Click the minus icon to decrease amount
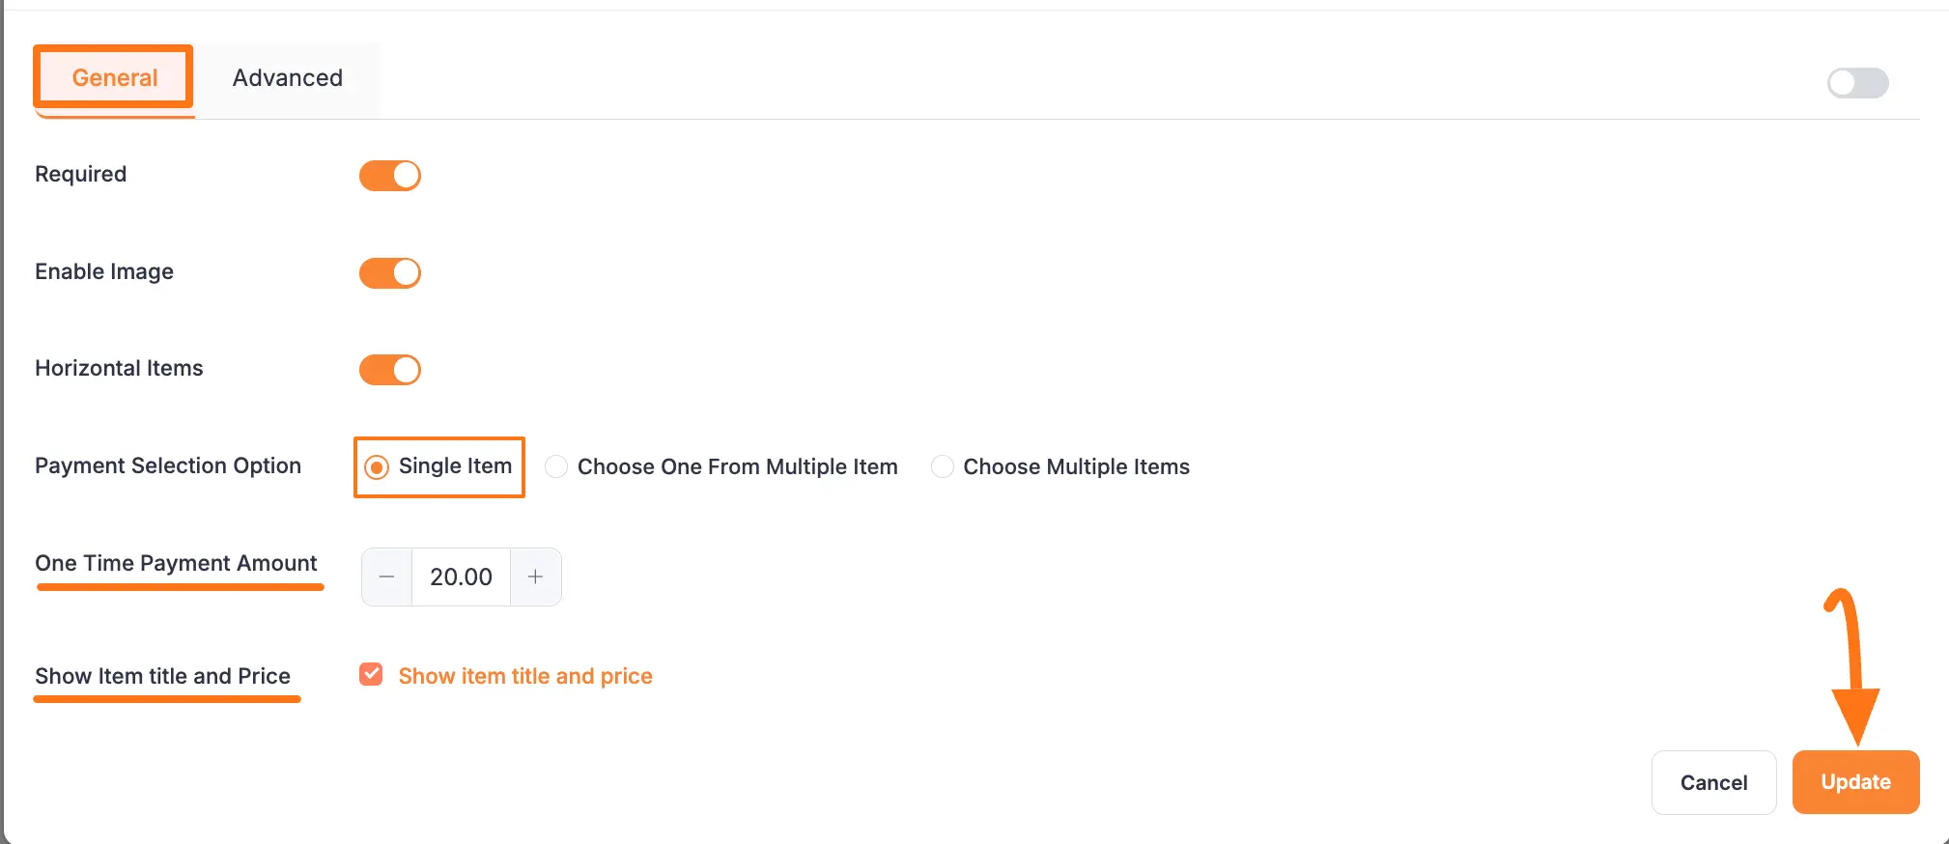 pos(387,577)
